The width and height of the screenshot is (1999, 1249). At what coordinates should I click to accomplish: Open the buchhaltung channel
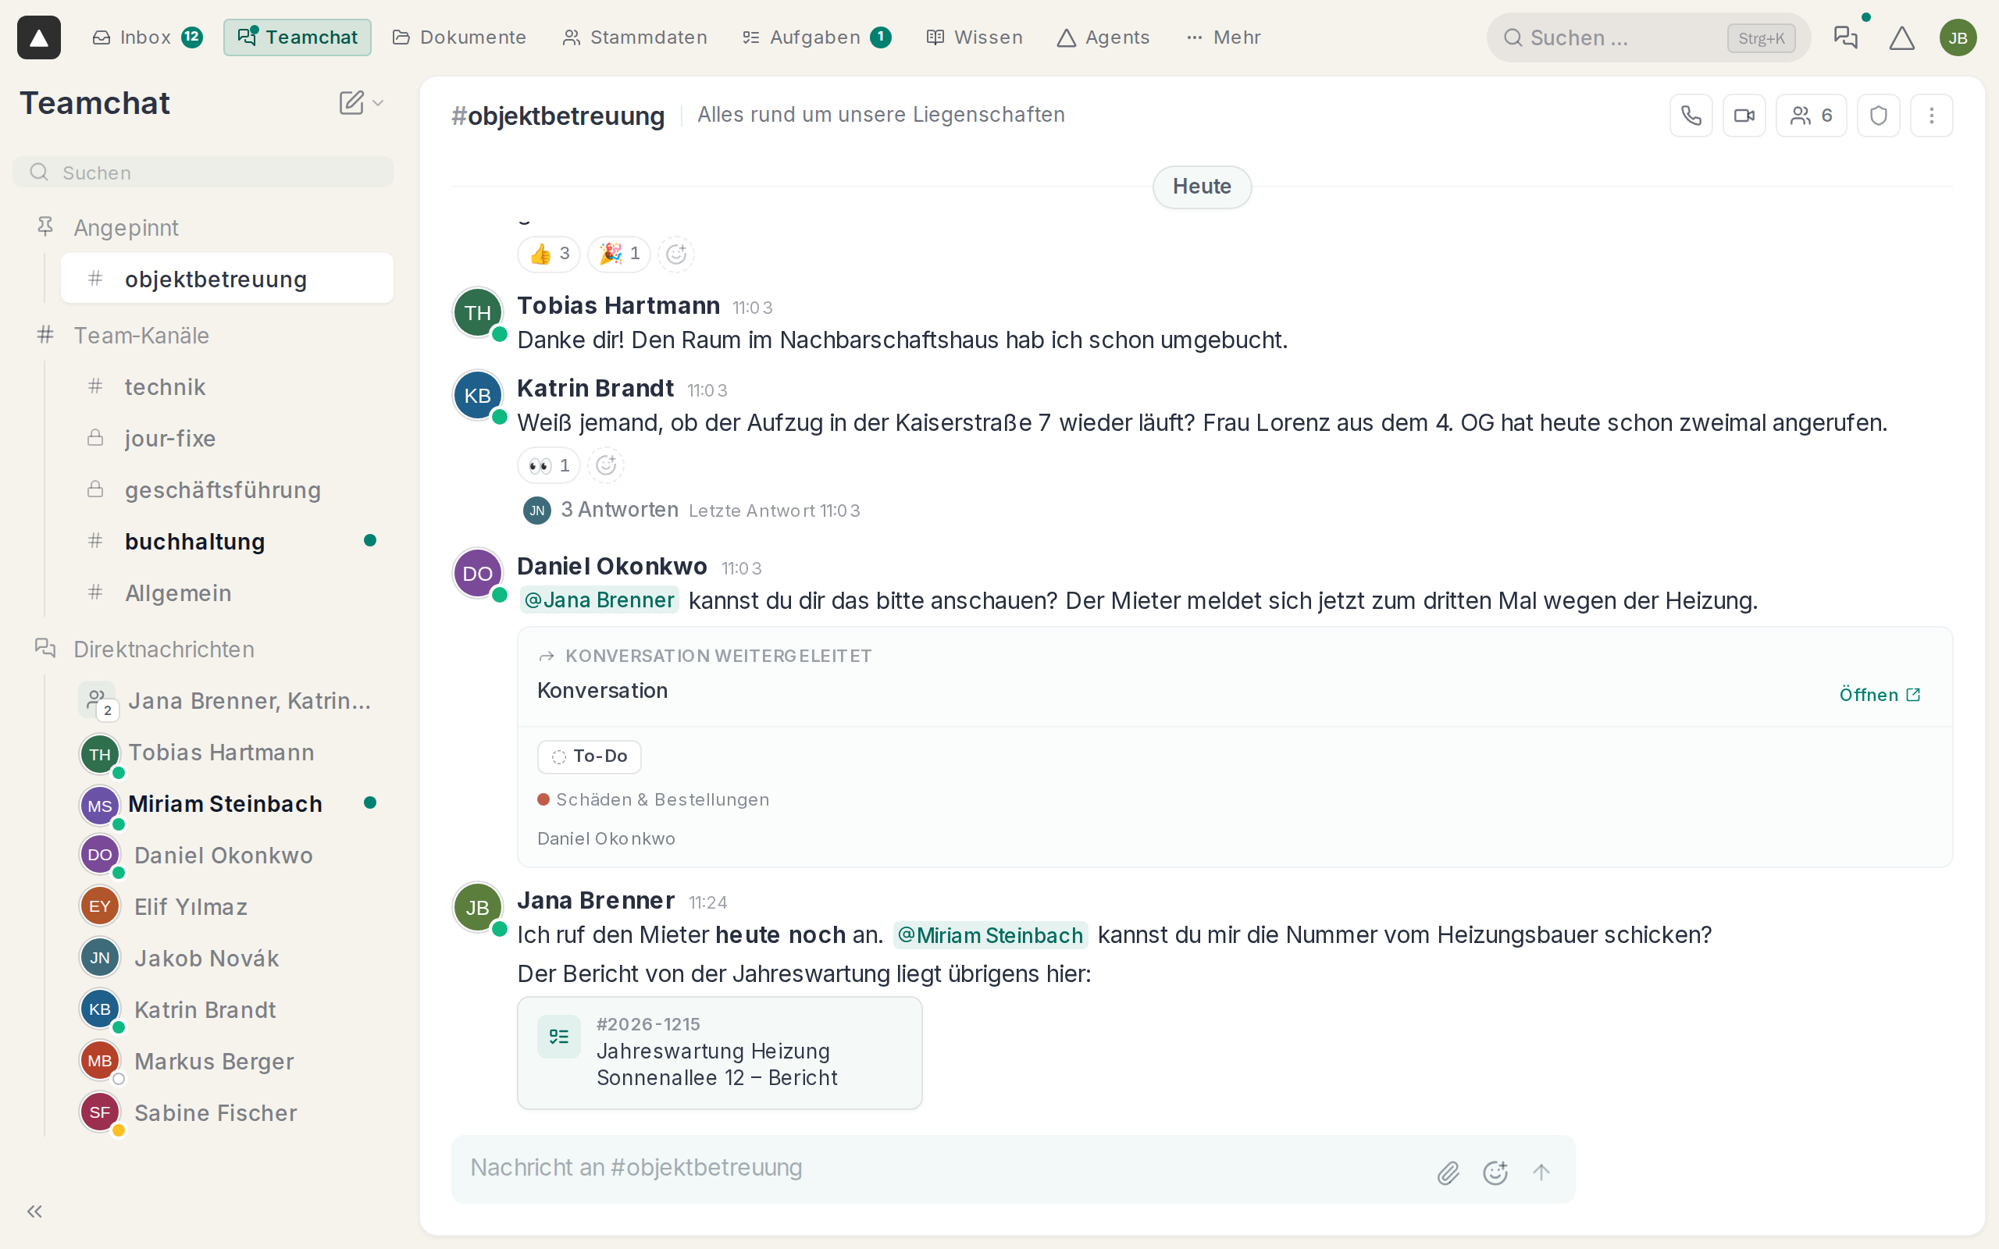pyautogui.click(x=227, y=541)
